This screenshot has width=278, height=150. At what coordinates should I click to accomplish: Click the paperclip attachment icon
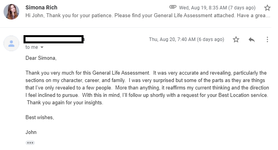click(x=173, y=7)
